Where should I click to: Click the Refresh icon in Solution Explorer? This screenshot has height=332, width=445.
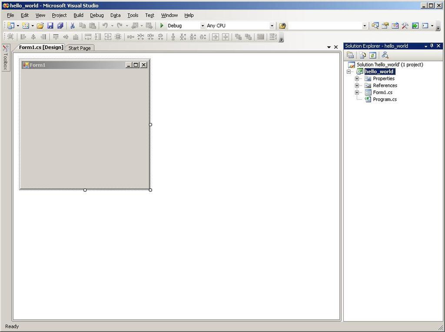pyautogui.click(x=372, y=55)
